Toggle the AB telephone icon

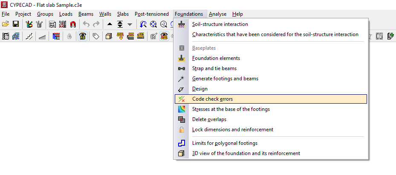pos(83,36)
